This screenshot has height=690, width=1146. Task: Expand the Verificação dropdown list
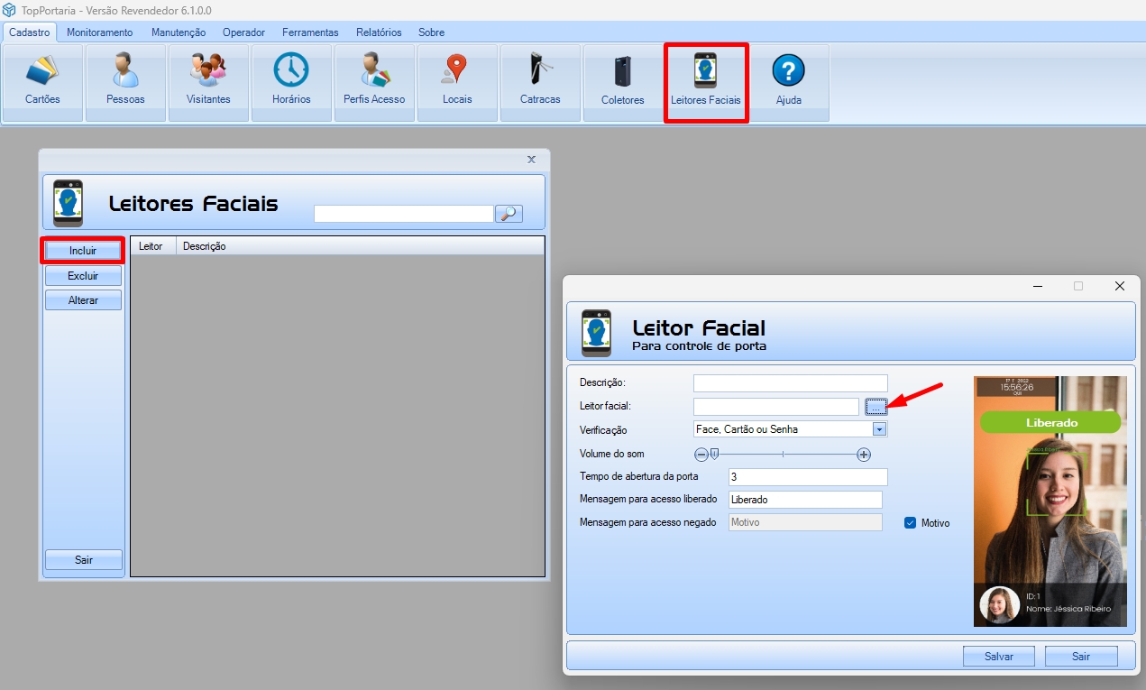(879, 429)
